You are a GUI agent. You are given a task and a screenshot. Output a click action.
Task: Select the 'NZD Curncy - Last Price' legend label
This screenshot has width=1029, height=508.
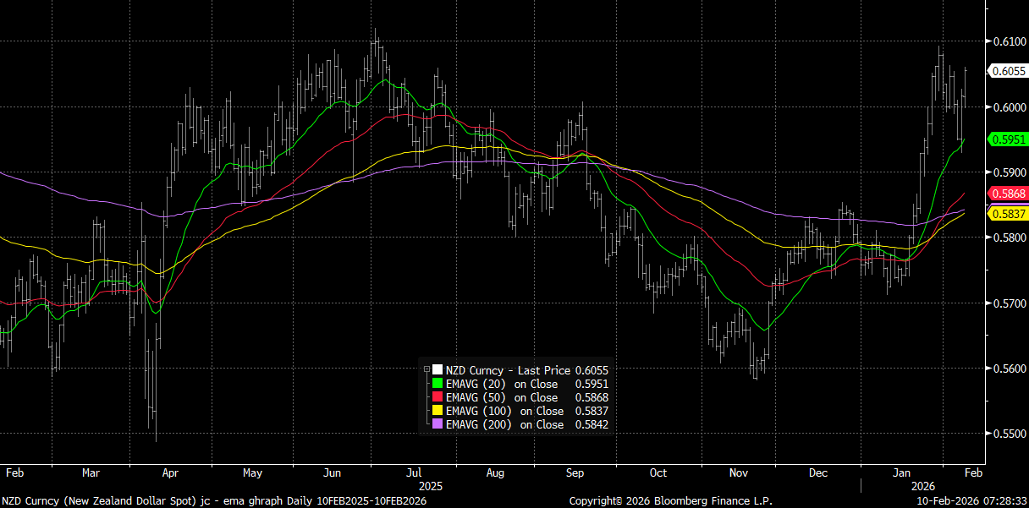point(509,370)
